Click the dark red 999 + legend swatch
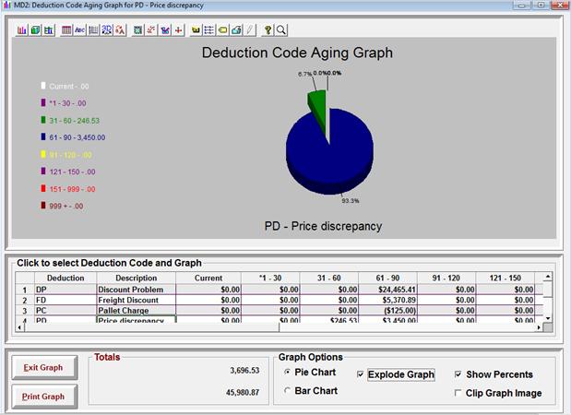Image resolution: width=571 pixels, height=415 pixels. click(x=43, y=206)
